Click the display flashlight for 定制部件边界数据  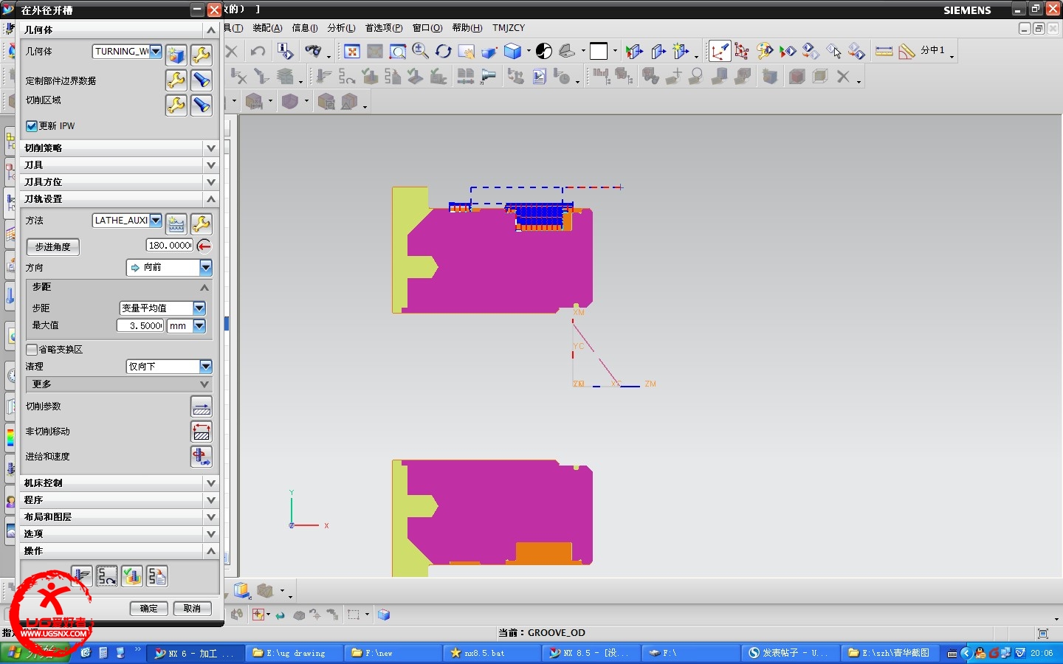click(x=201, y=80)
